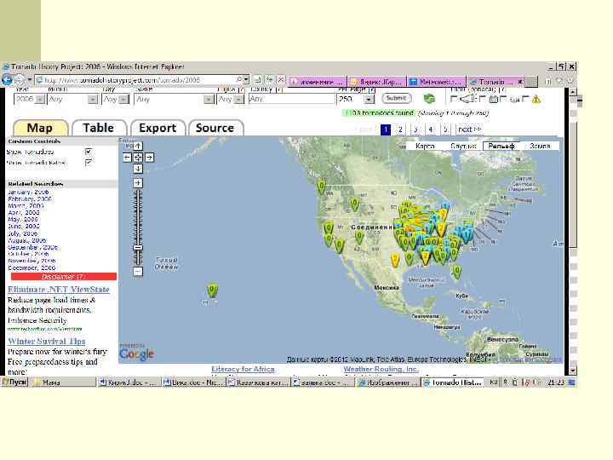Open the Year dropdown showing 2006
This screenshot has height=460, width=613.
pyautogui.click(x=30, y=100)
